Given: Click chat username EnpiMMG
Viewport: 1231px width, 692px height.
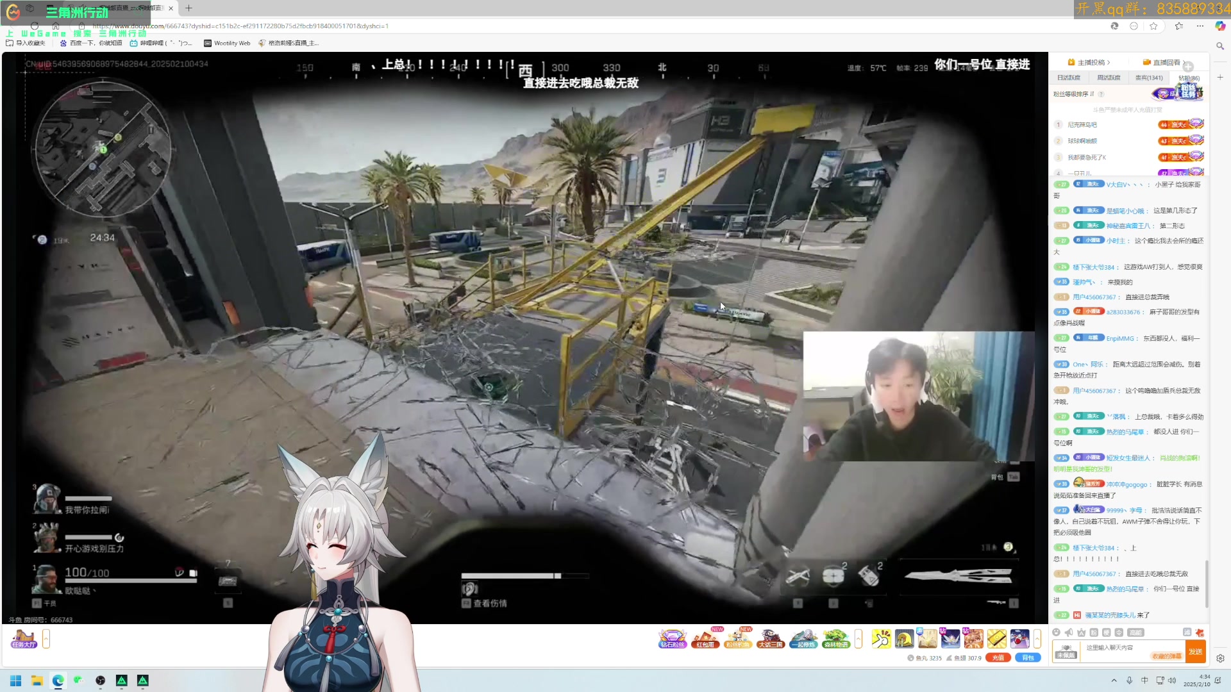Looking at the screenshot, I should point(1121,338).
